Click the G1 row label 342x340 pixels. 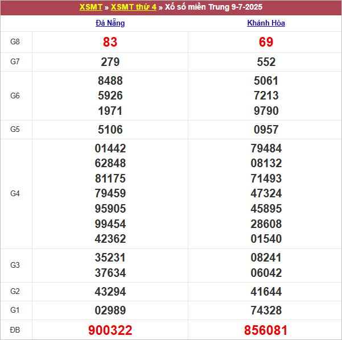point(15,310)
